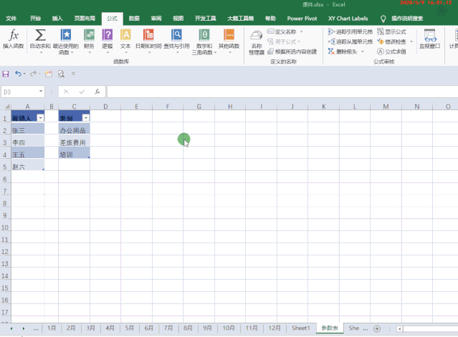Open filter dropdown for 报销人 column
Image resolution: width=458 pixels, height=337 pixels.
41,118
